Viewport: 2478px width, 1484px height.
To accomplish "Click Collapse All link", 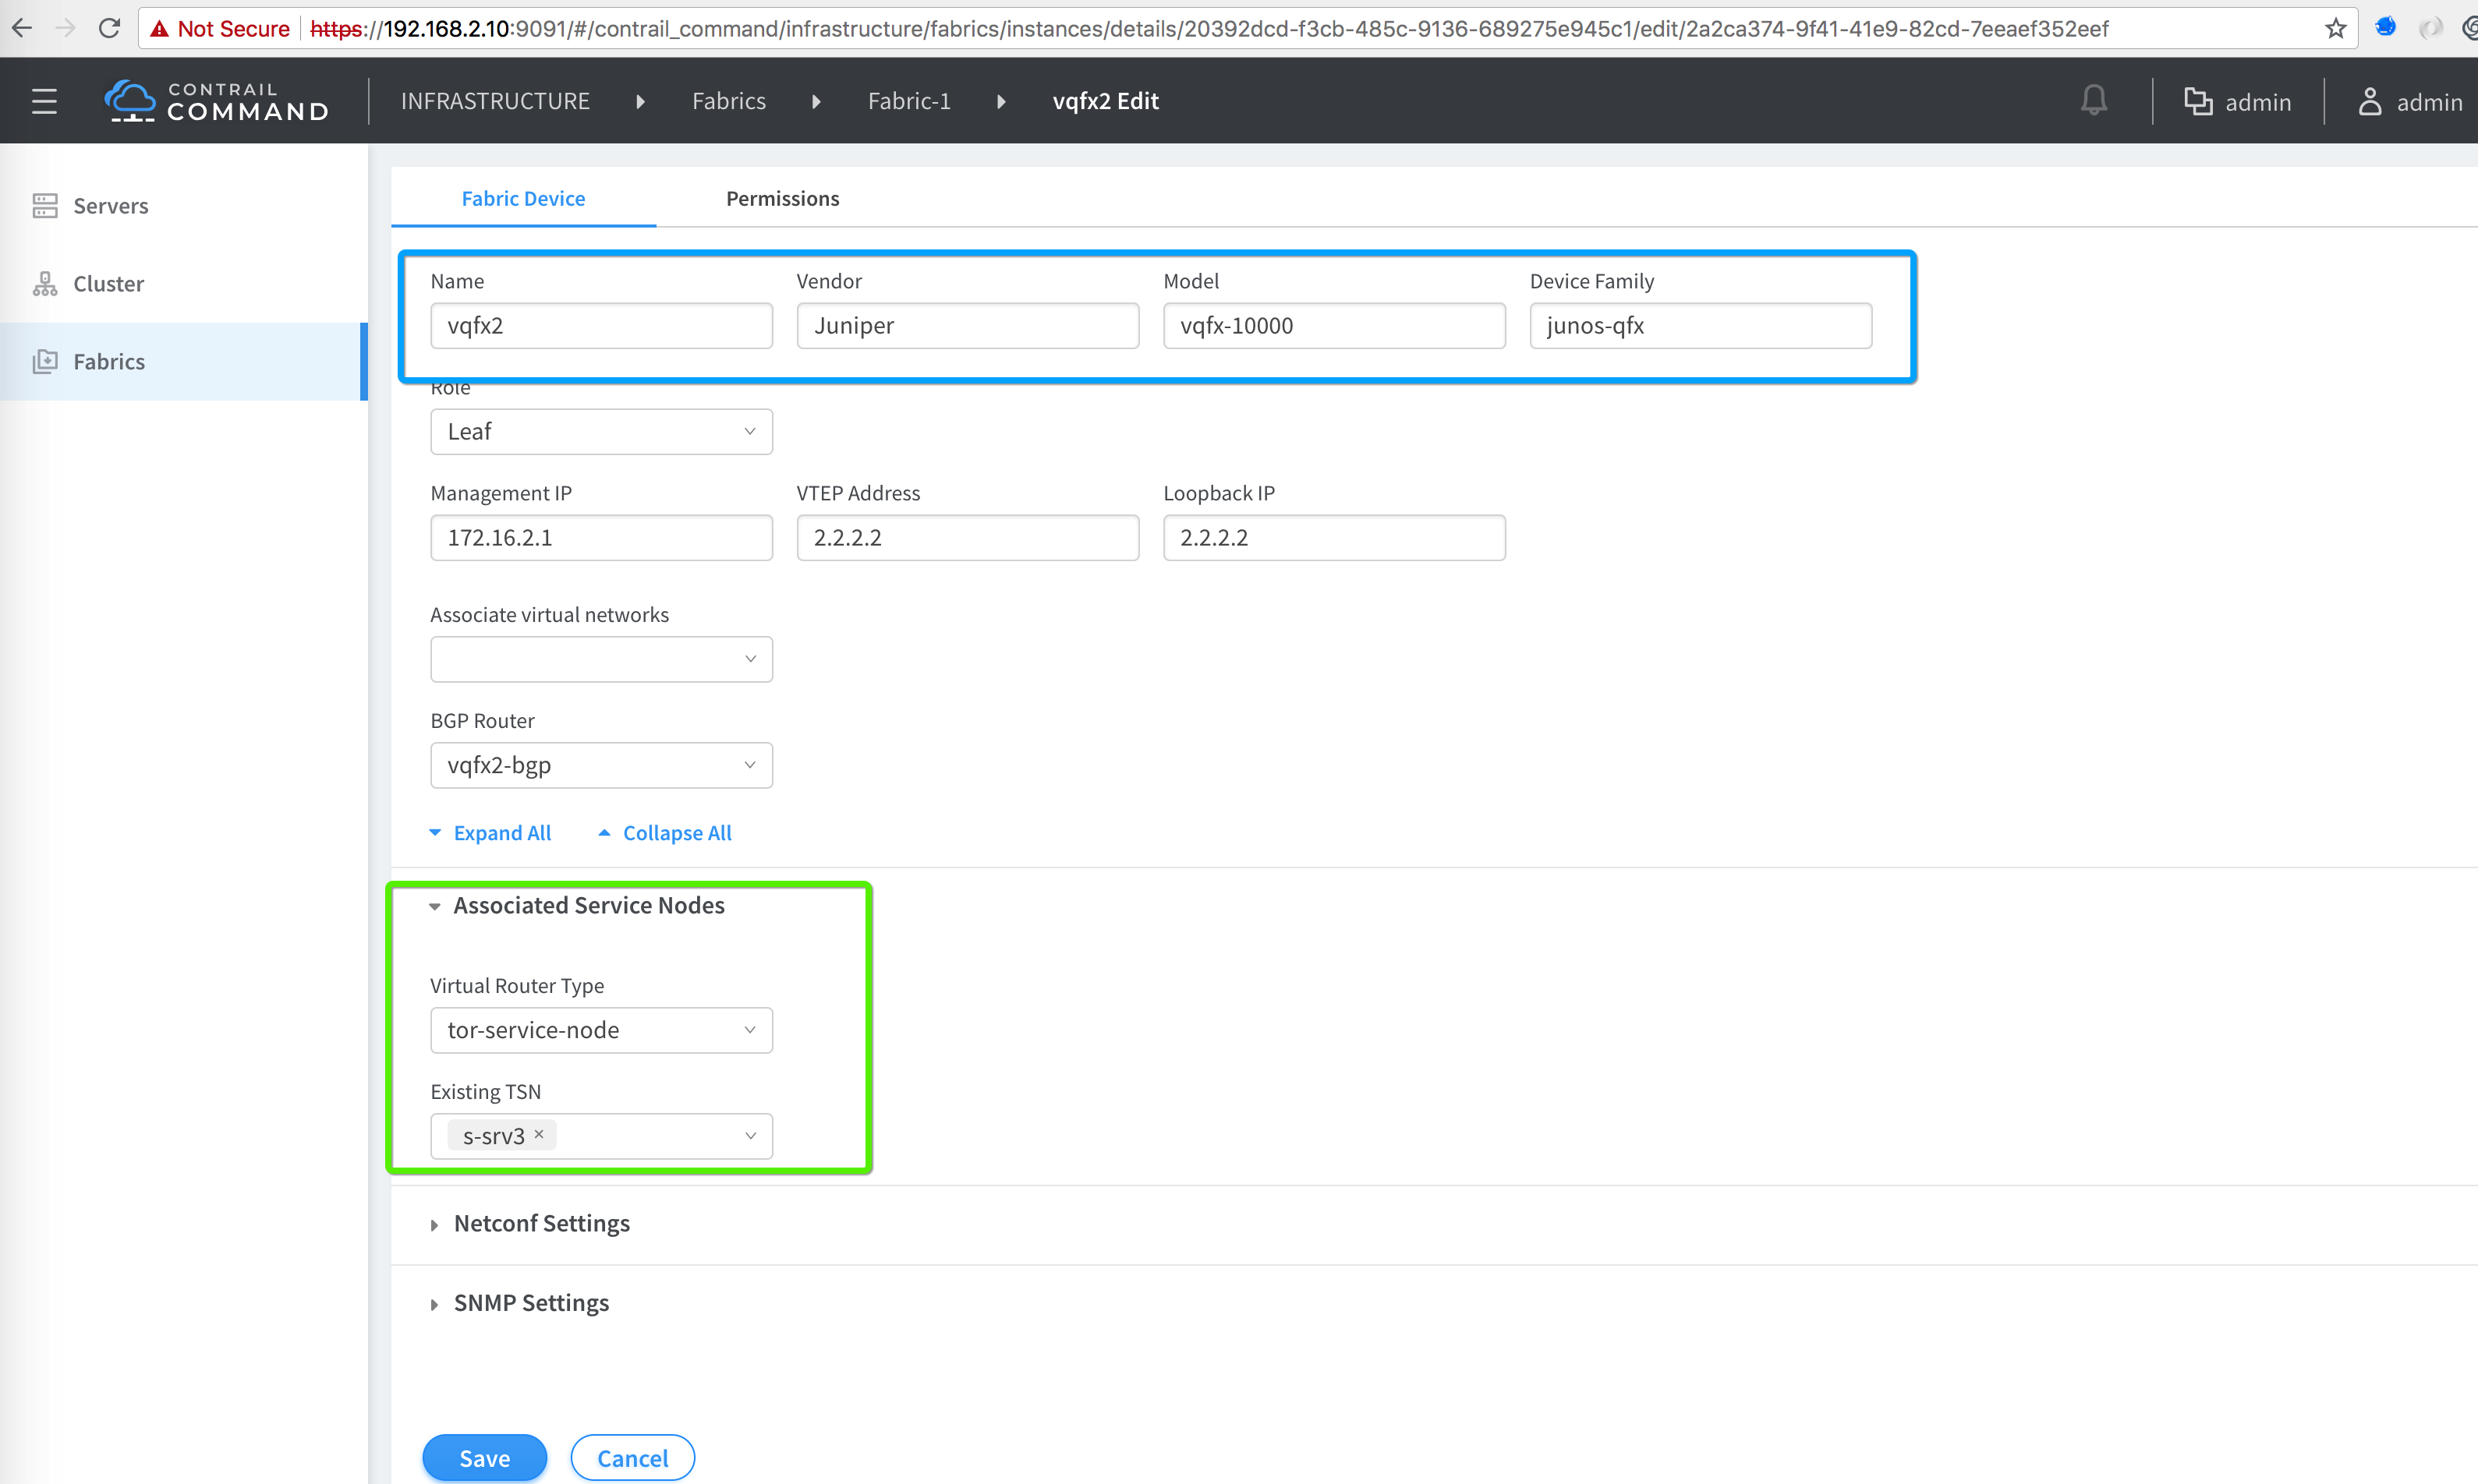I will click(x=678, y=833).
